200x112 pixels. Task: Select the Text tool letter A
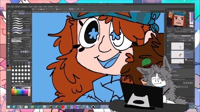8,56
